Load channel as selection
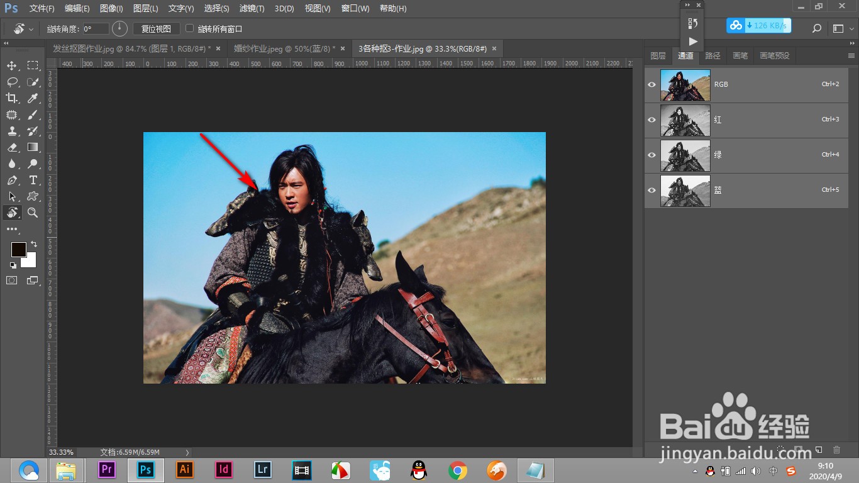The height and width of the screenshot is (483, 859). coord(780,450)
